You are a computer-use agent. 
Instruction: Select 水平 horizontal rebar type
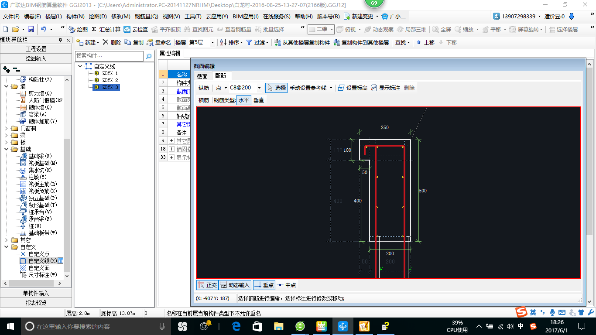pyautogui.click(x=244, y=100)
